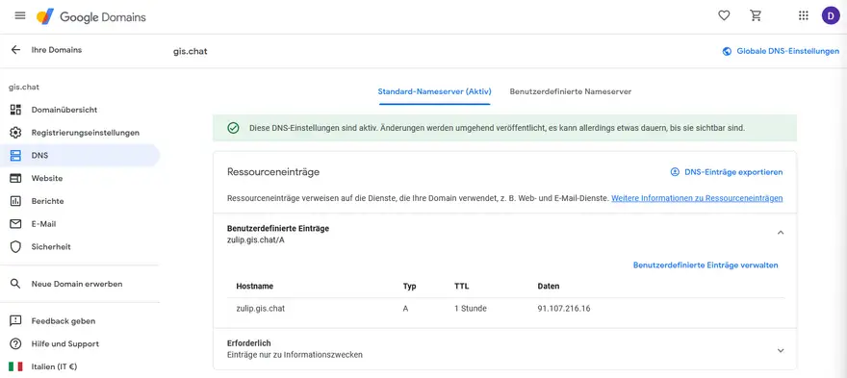This screenshot has height=378, width=847.
Task: Collapse the Benutzerdefinierte Einträge section
Action: (x=780, y=232)
